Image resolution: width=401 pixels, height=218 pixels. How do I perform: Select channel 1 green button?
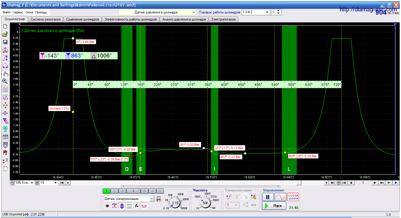click(x=107, y=191)
